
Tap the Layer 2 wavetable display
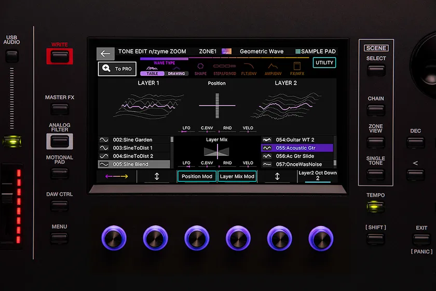(286, 106)
